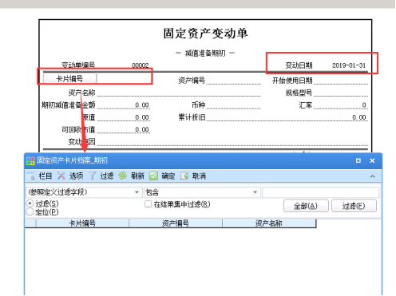Click the 资产名称 form field
Screen dimensions: 396x296
tap(179, 93)
